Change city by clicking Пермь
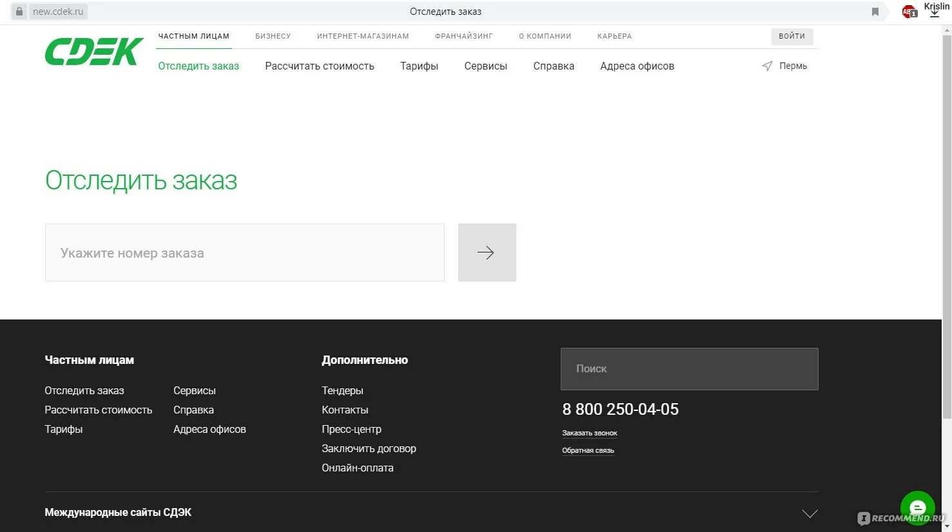The height and width of the screenshot is (532, 952). pos(793,66)
